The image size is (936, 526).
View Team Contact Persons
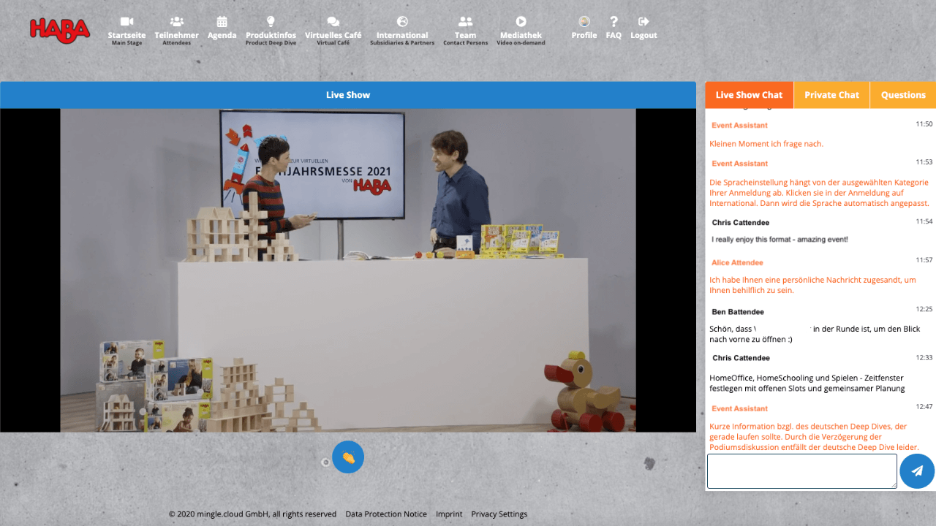coord(465,29)
